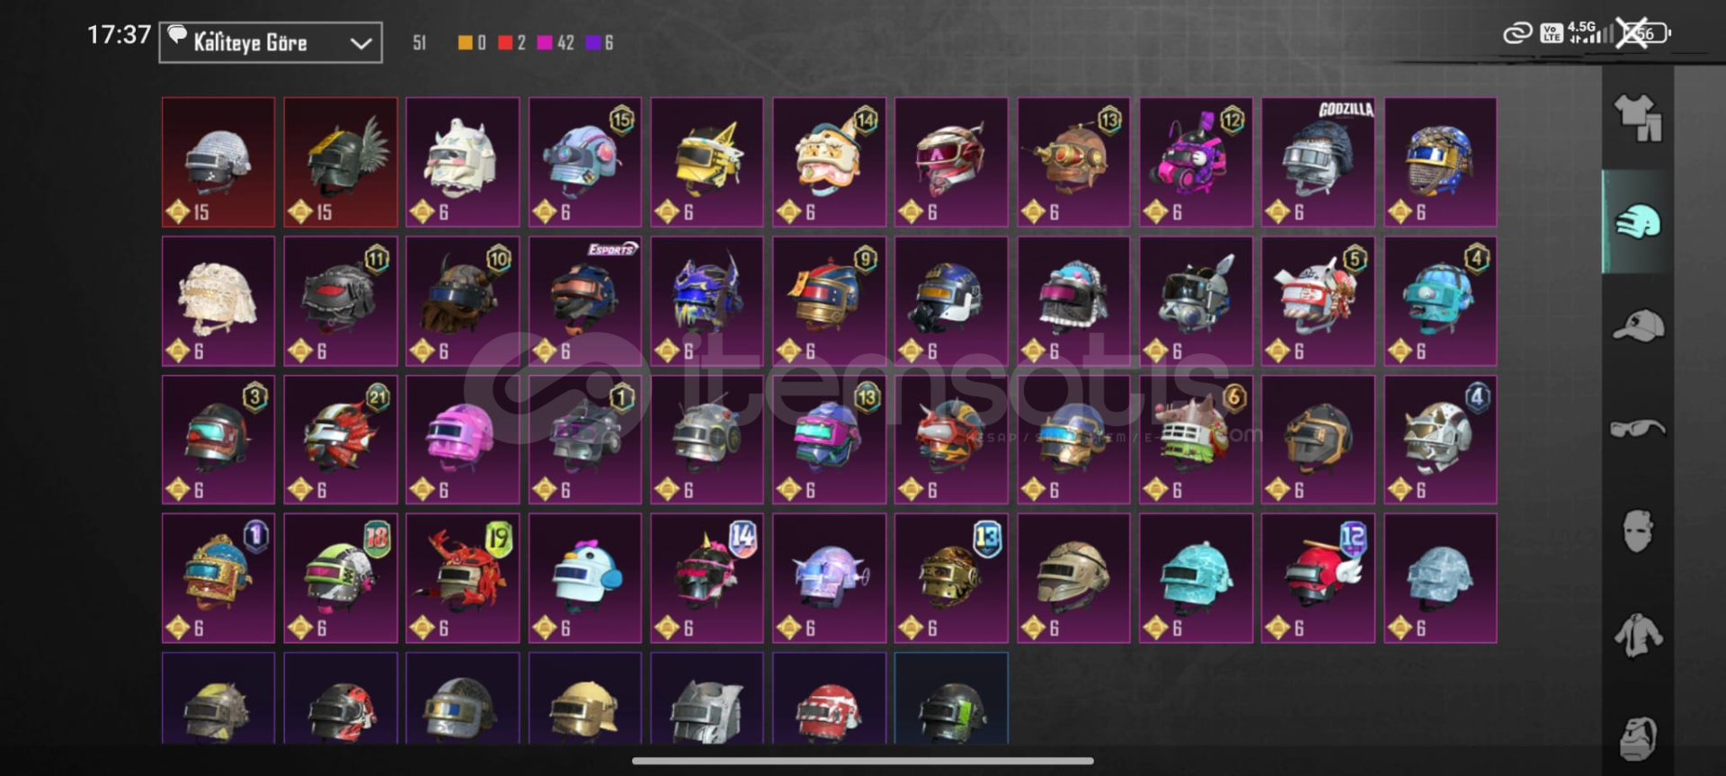The width and height of the screenshot is (1726, 776).
Task: Open the sunglasses category icon in the sidebar
Action: [1638, 428]
